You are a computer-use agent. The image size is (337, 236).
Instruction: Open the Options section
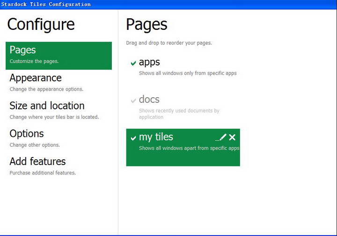(59, 138)
